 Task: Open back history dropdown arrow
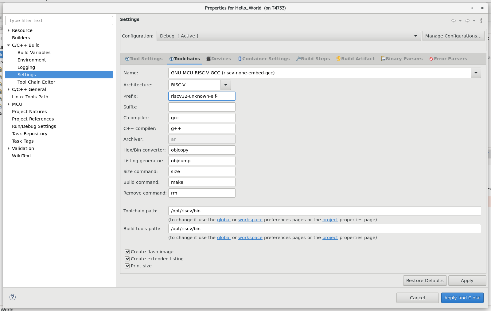(x=460, y=21)
